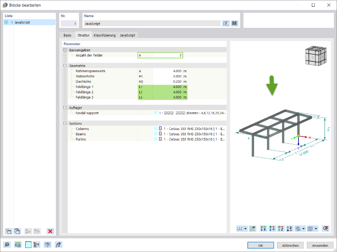This screenshot has width=337, height=252.
Task: Open the name library book icon
Action: pyautogui.click(x=235, y=23)
